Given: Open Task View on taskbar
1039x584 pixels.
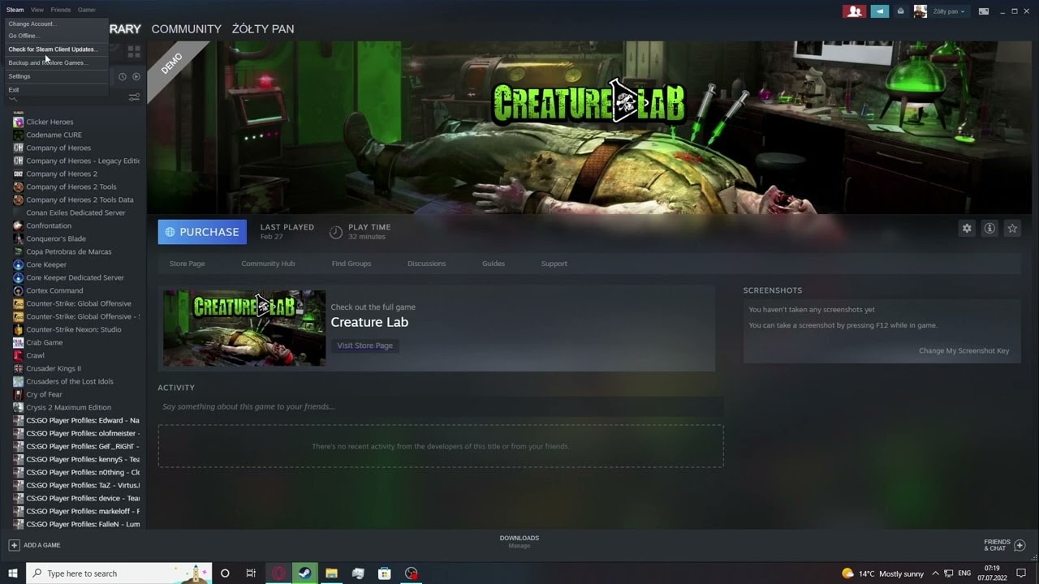Looking at the screenshot, I should (x=251, y=573).
